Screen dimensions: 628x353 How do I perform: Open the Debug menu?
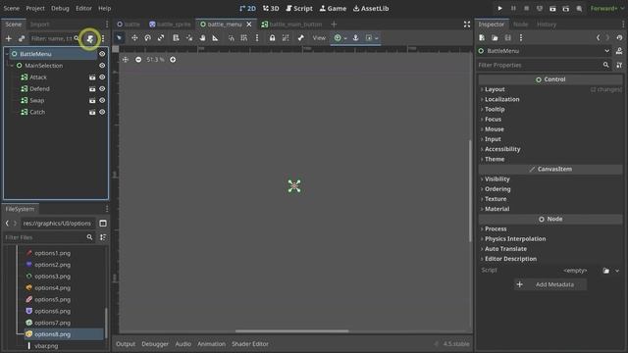(x=60, y=9)
